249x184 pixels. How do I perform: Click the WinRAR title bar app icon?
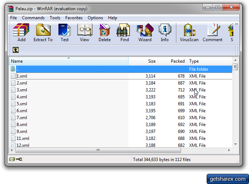point(11,8)
